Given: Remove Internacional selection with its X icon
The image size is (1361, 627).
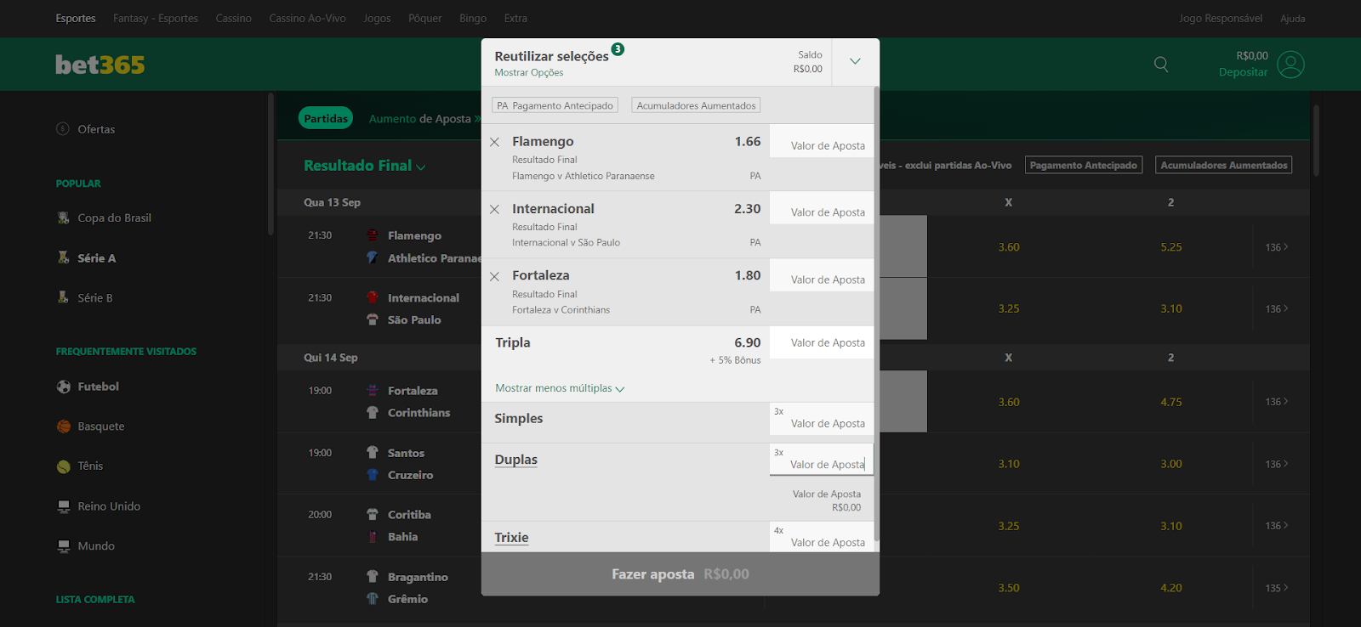Looking at the screenshot, I should click(x=494, y=209).
